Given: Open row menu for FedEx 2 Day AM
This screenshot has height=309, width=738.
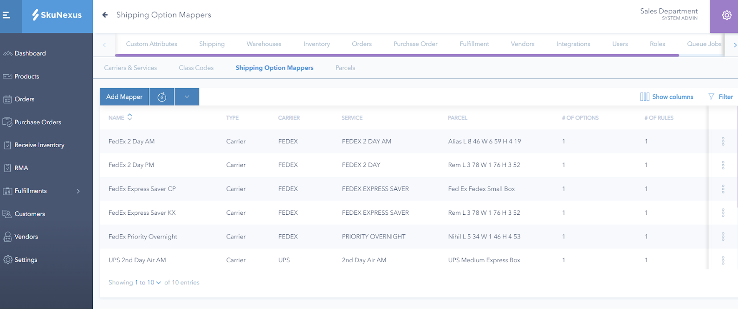Looking at the screenshot, I should [x=723, y=142].
